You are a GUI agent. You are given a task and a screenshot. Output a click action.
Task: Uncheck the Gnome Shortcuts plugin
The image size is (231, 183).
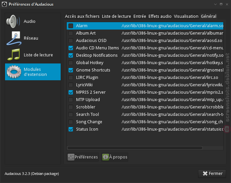click(x=71, y=70)
